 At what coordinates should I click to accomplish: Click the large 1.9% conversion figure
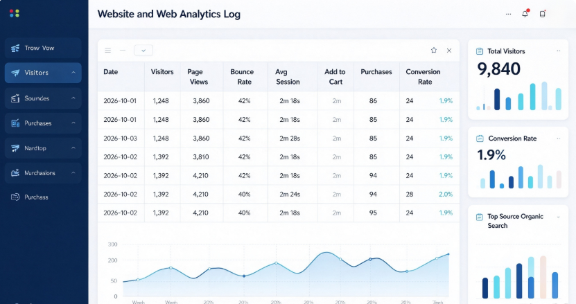pos(491,155)
